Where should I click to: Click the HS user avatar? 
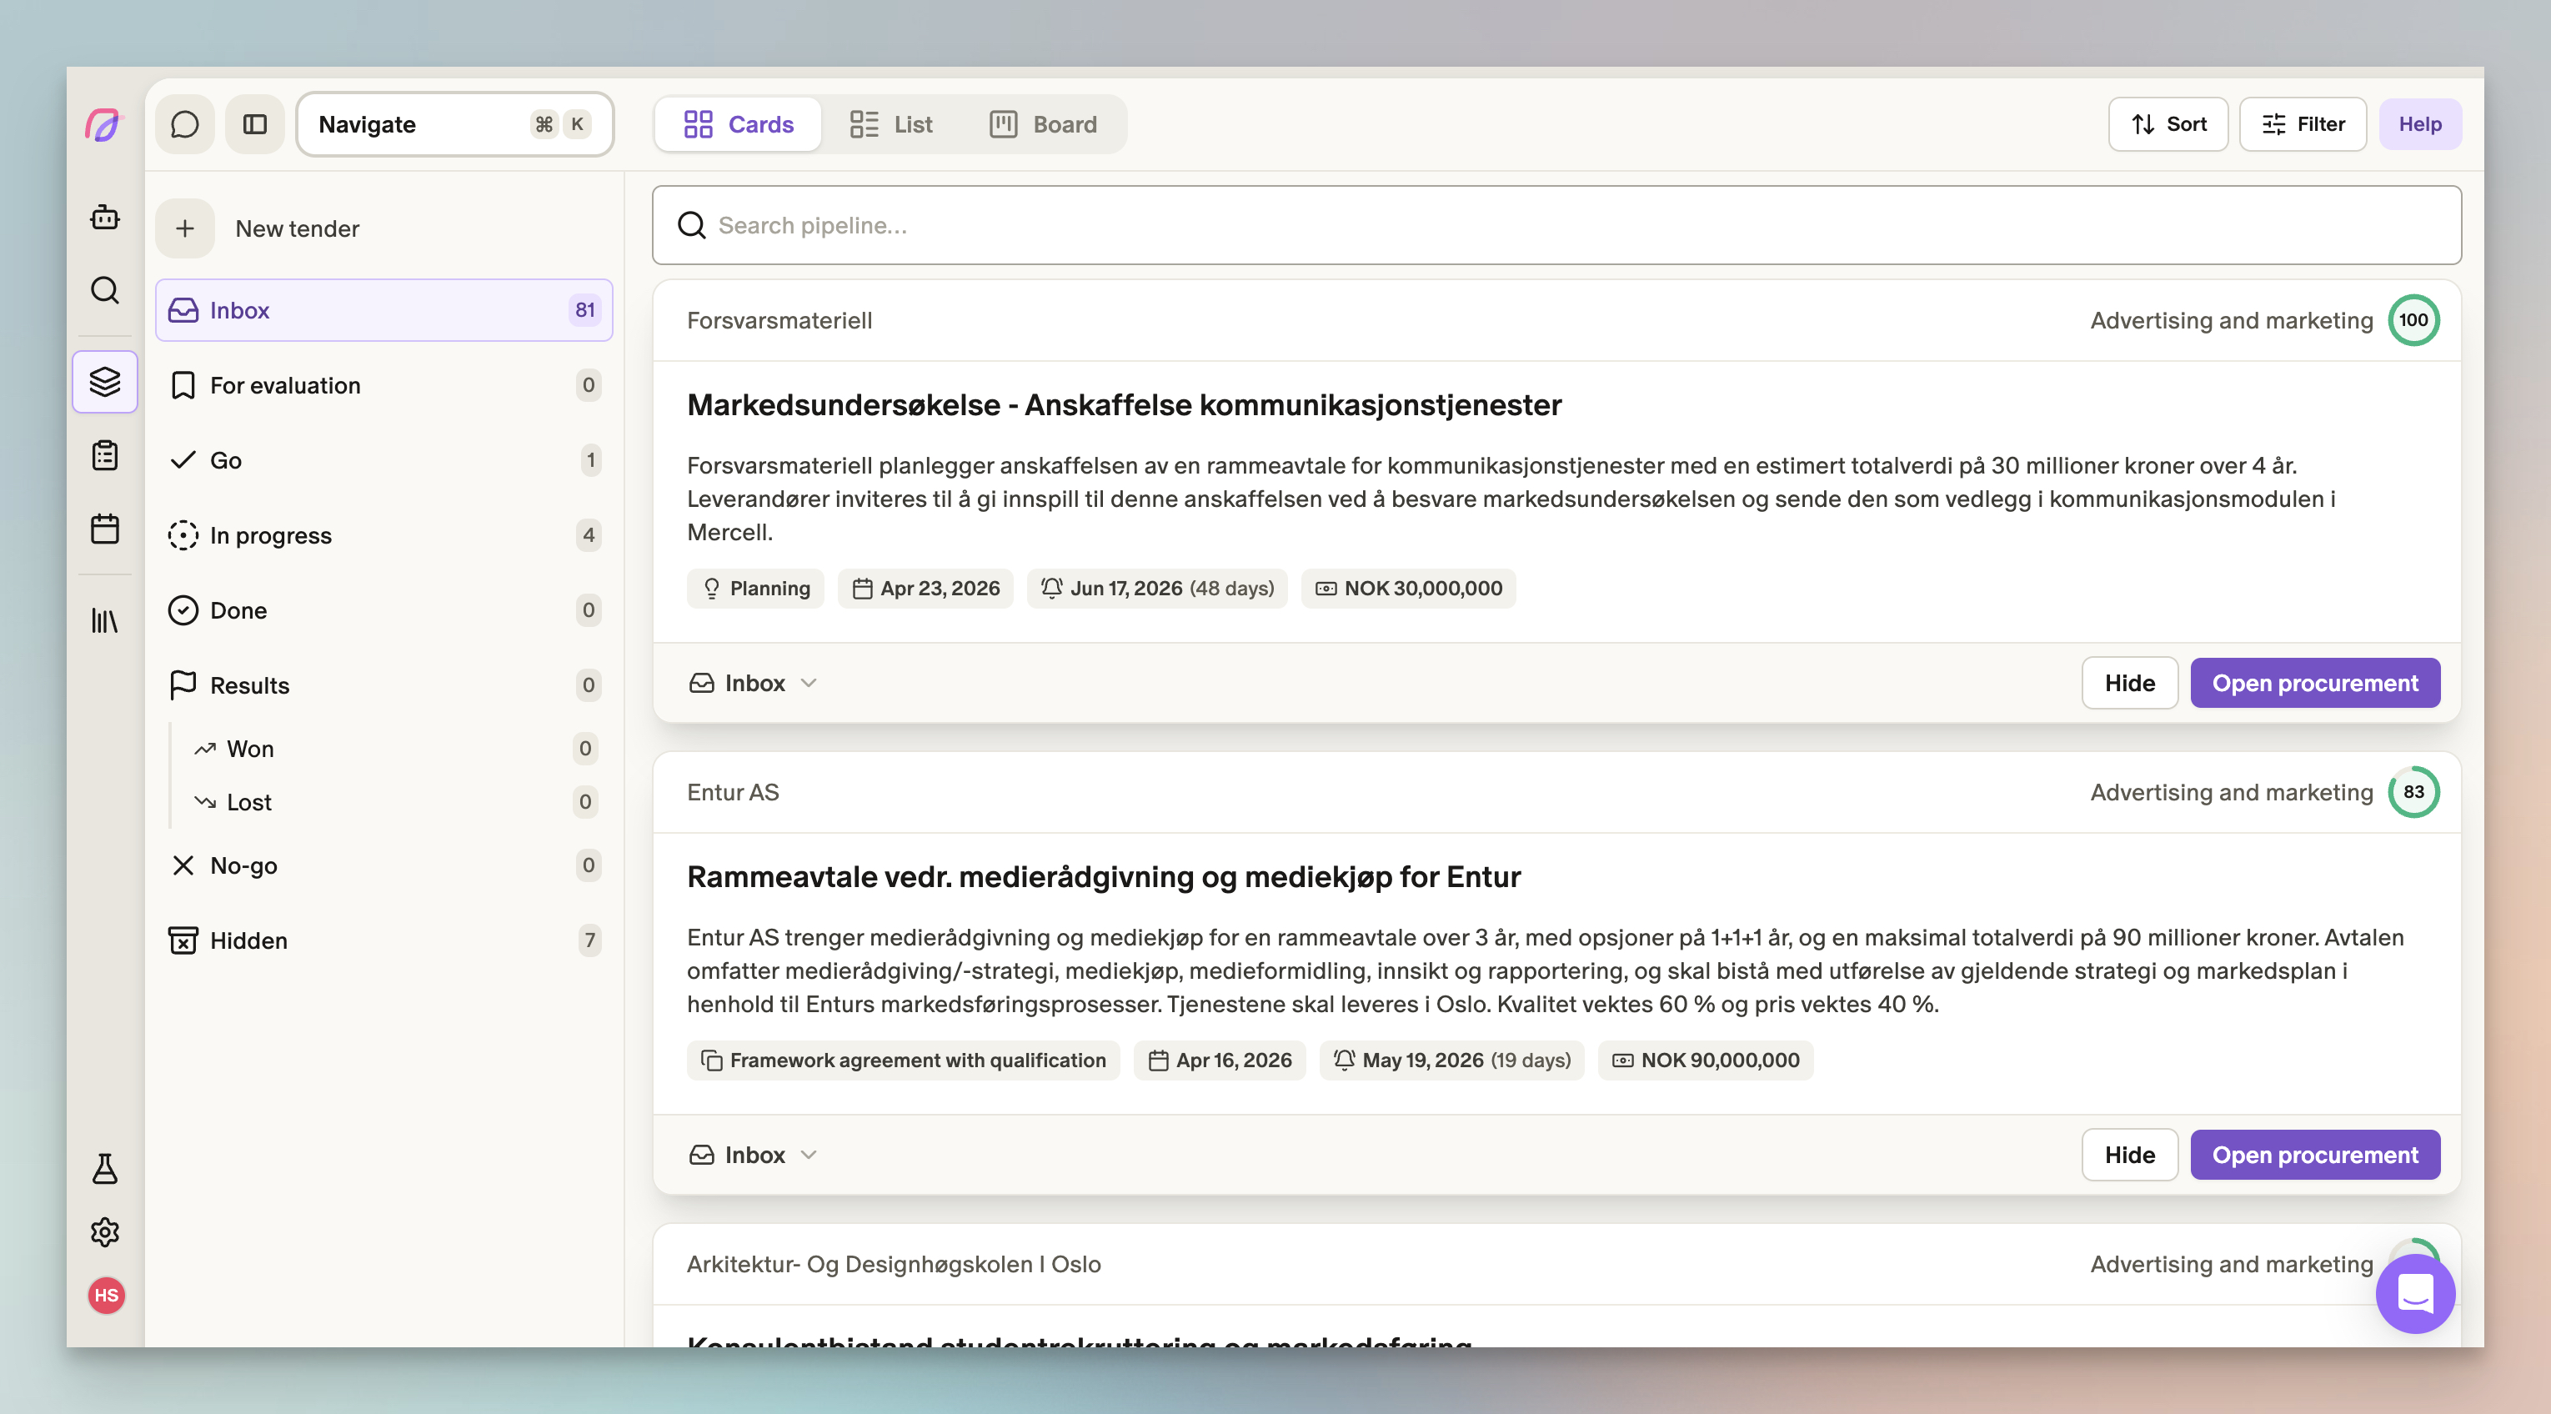(106, 1295)
